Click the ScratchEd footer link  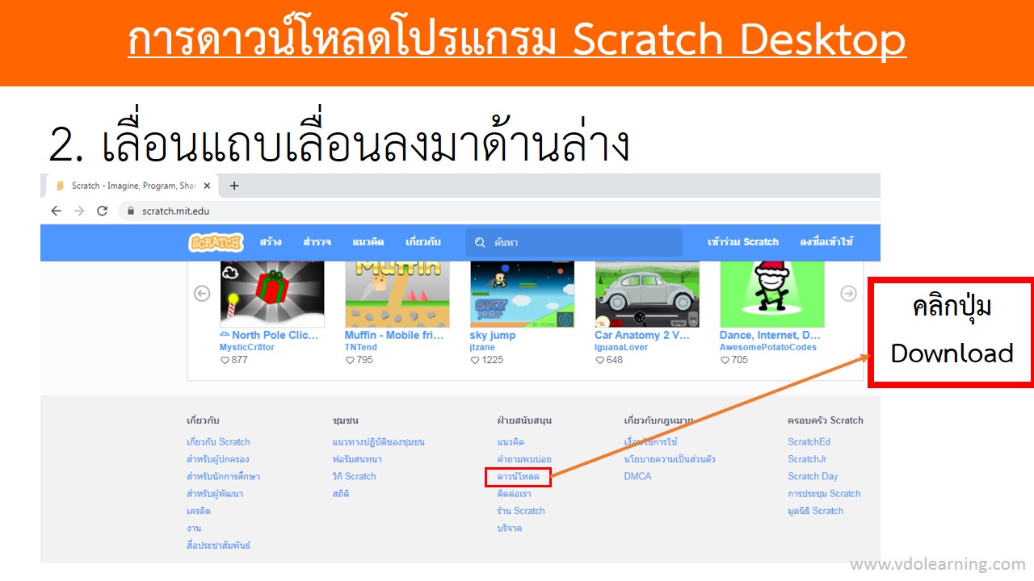pos(809,442)
